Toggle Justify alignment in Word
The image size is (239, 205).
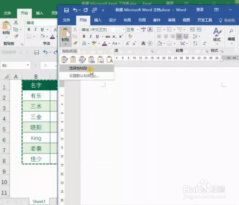point(179,37)
